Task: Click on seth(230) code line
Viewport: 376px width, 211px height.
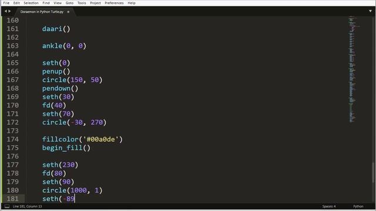Action: click(60, 165)
